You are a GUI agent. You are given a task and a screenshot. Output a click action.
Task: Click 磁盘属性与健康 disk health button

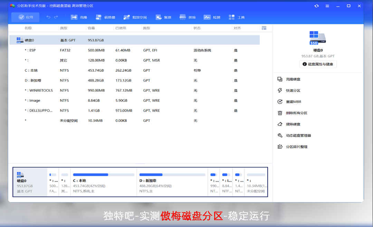click(x=318, y=64)
